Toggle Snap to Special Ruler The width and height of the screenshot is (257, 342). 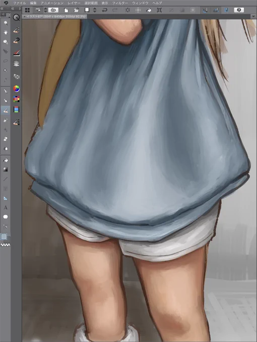216,10
